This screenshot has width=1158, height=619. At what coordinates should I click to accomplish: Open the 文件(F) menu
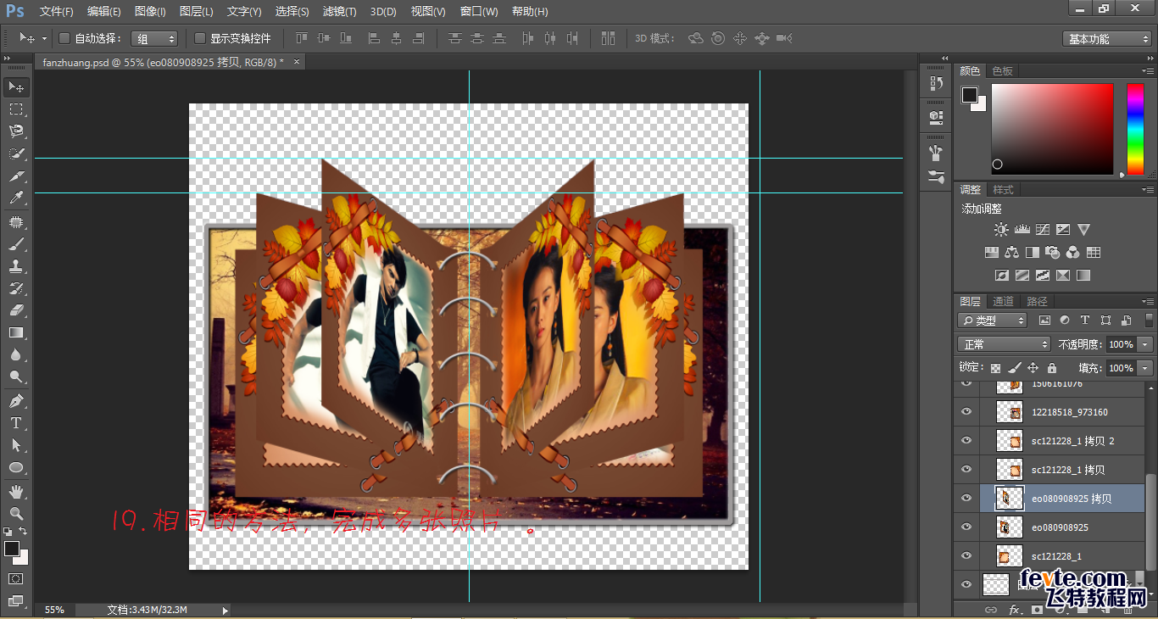(57, 12)
